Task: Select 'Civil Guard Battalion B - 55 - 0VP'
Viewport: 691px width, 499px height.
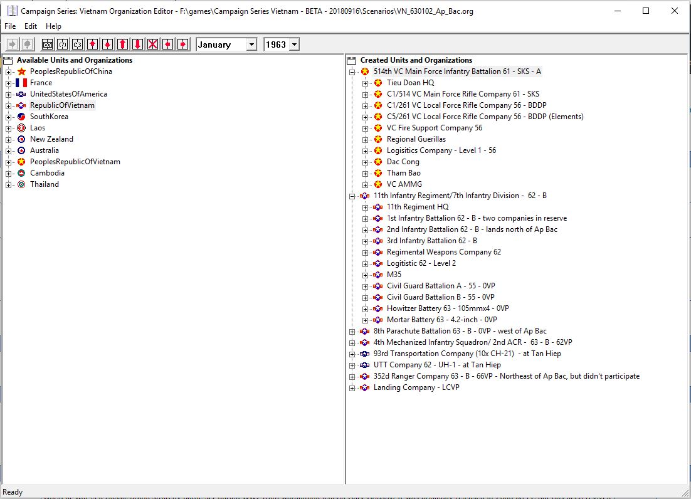Action: coord(440,297)
